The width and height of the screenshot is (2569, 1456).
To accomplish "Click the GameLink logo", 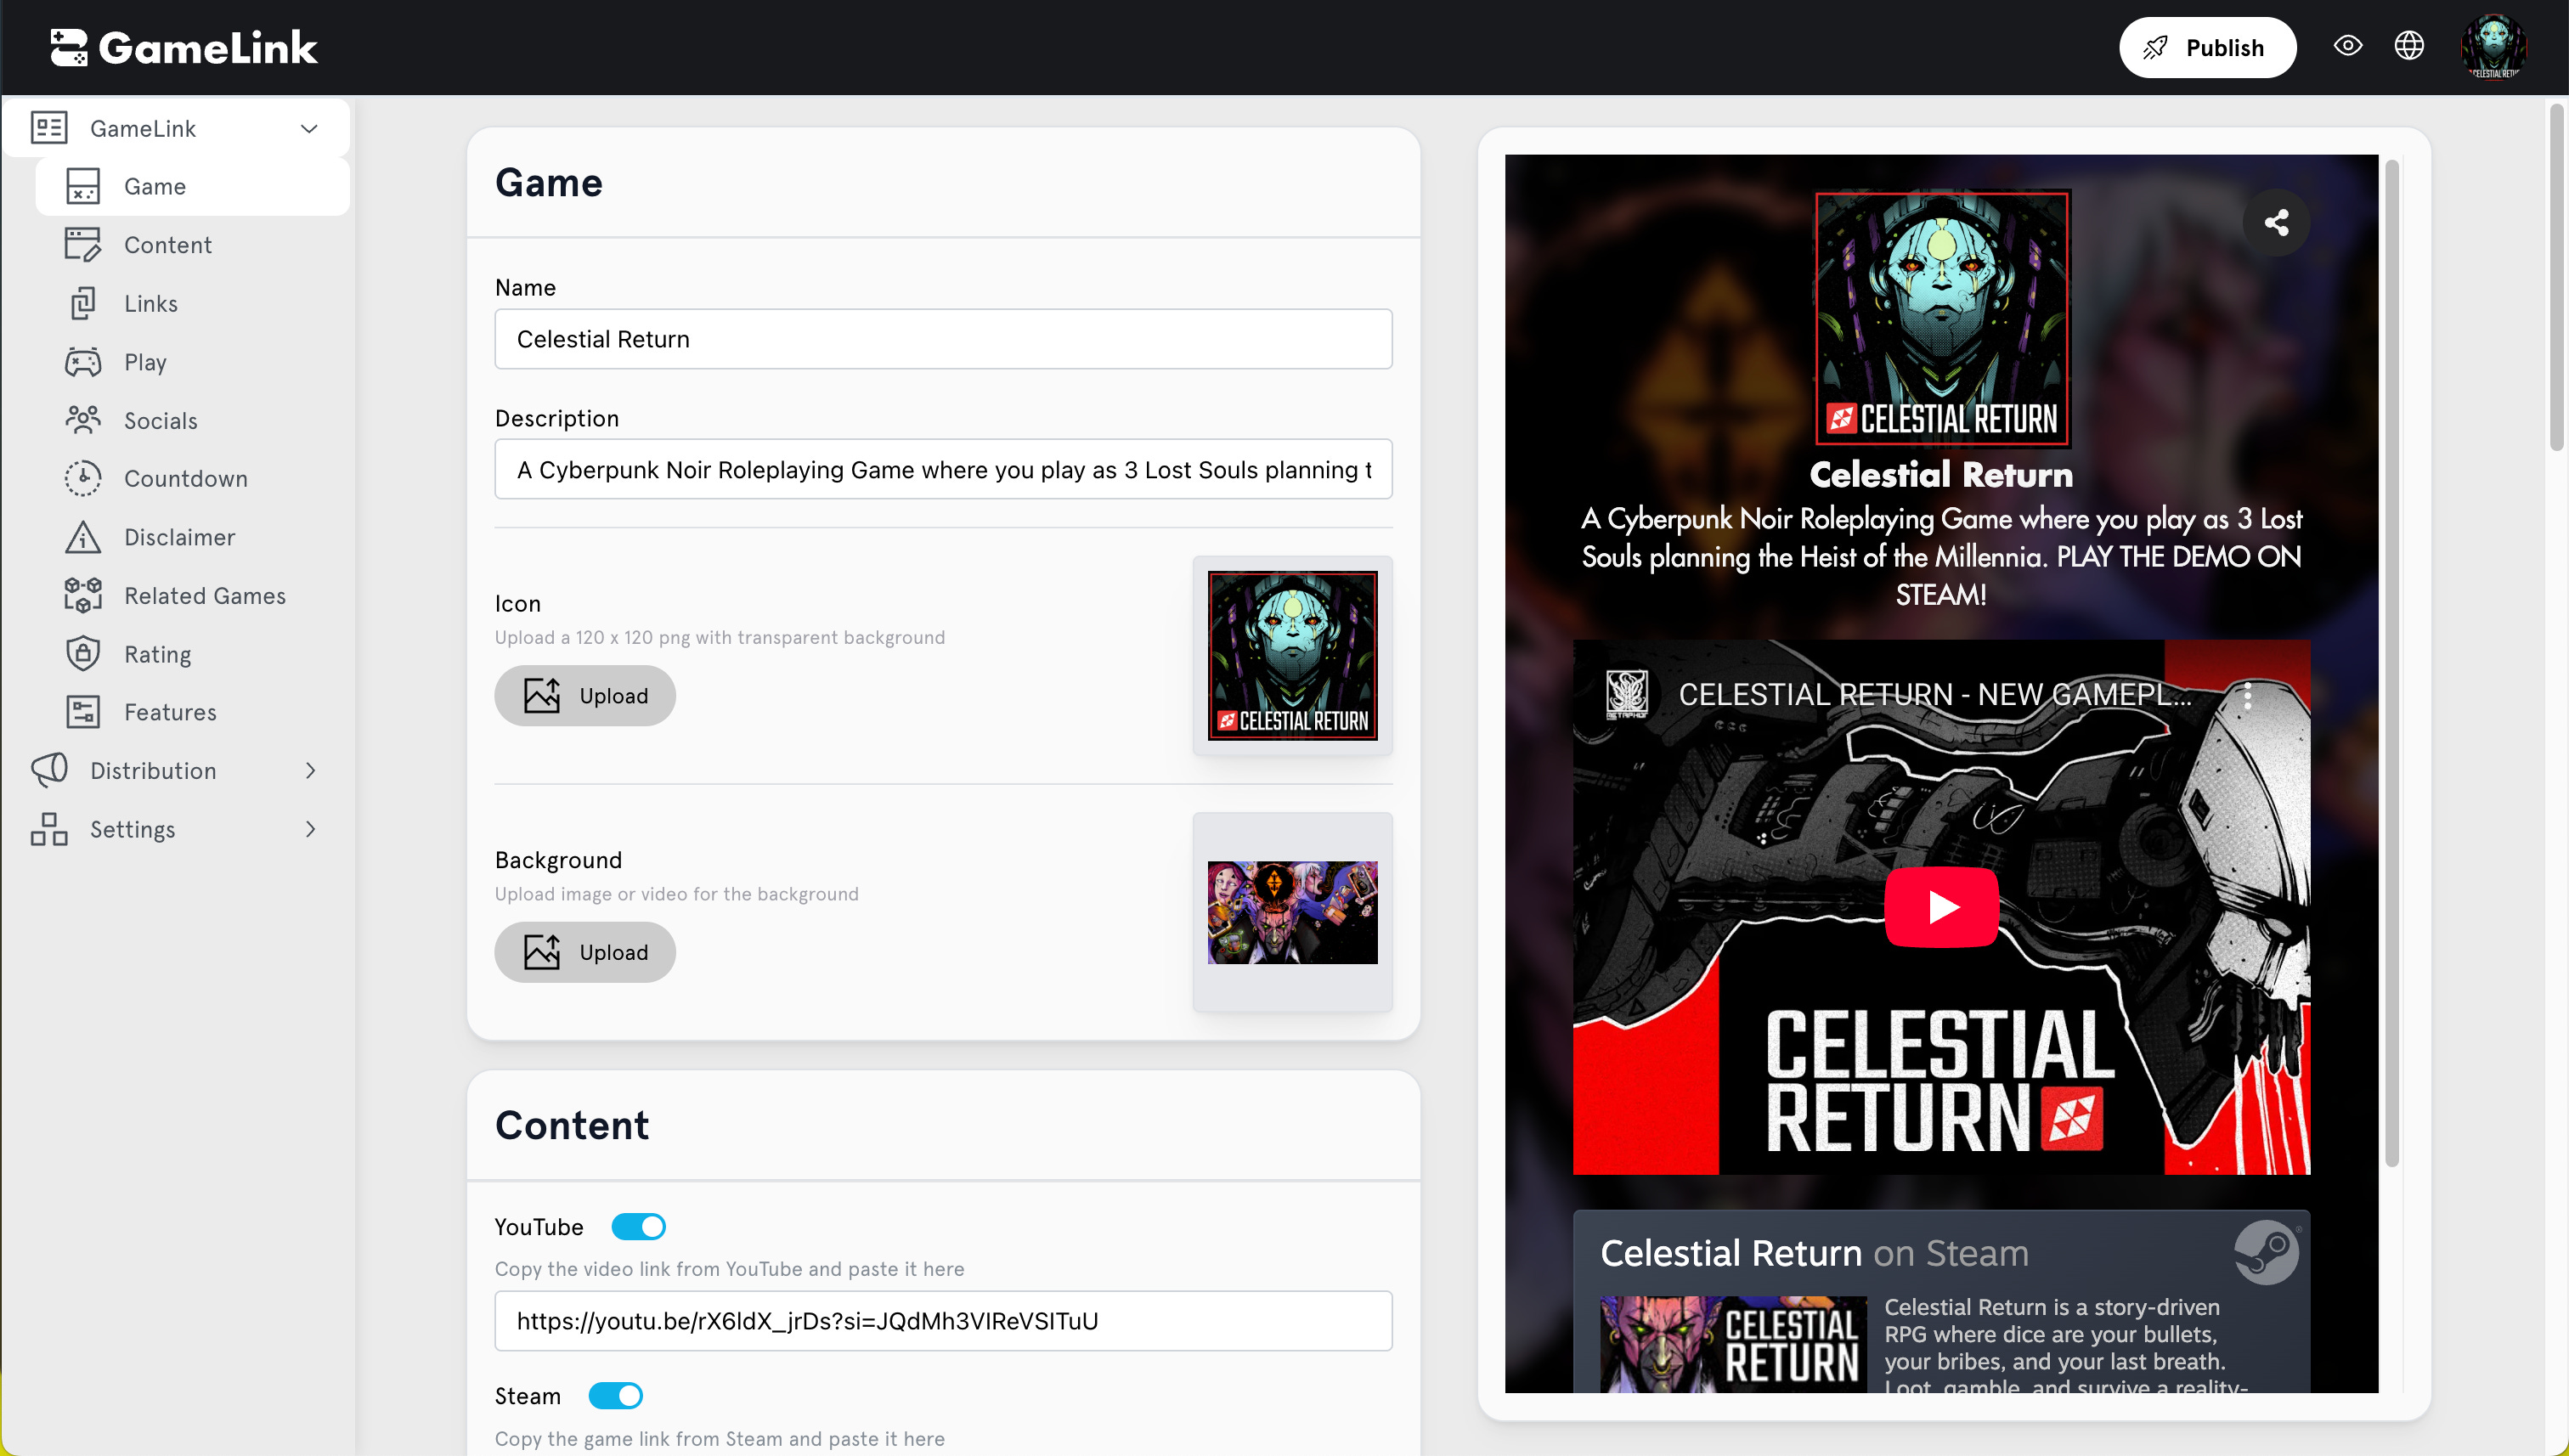I will tap(184, 47).
